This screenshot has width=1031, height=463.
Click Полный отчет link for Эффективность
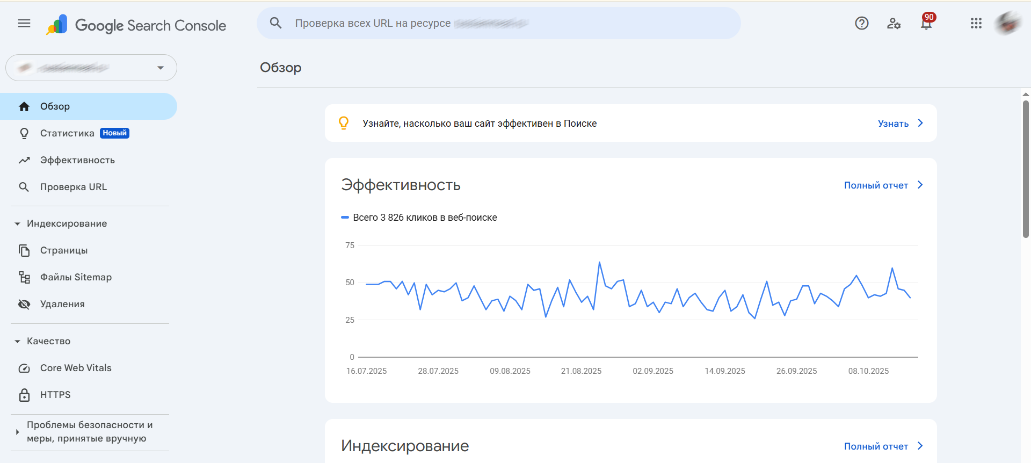tap(882, 185)
